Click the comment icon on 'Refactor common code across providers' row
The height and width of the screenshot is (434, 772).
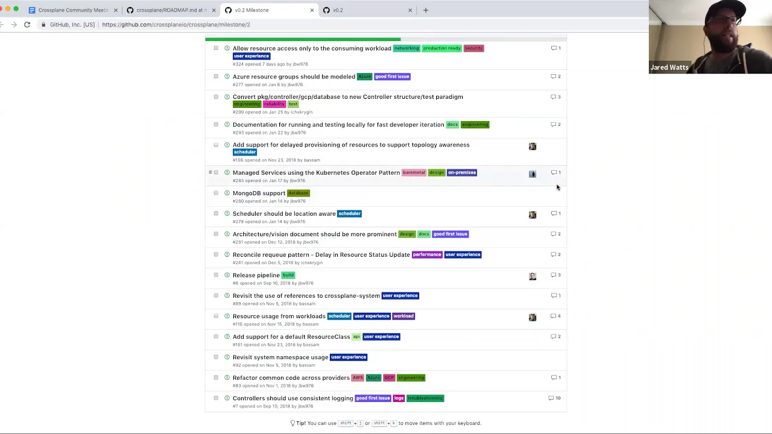pos(554,377)
